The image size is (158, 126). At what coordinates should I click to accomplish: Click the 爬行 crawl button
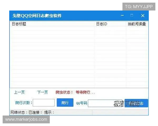tap(65, 102)
